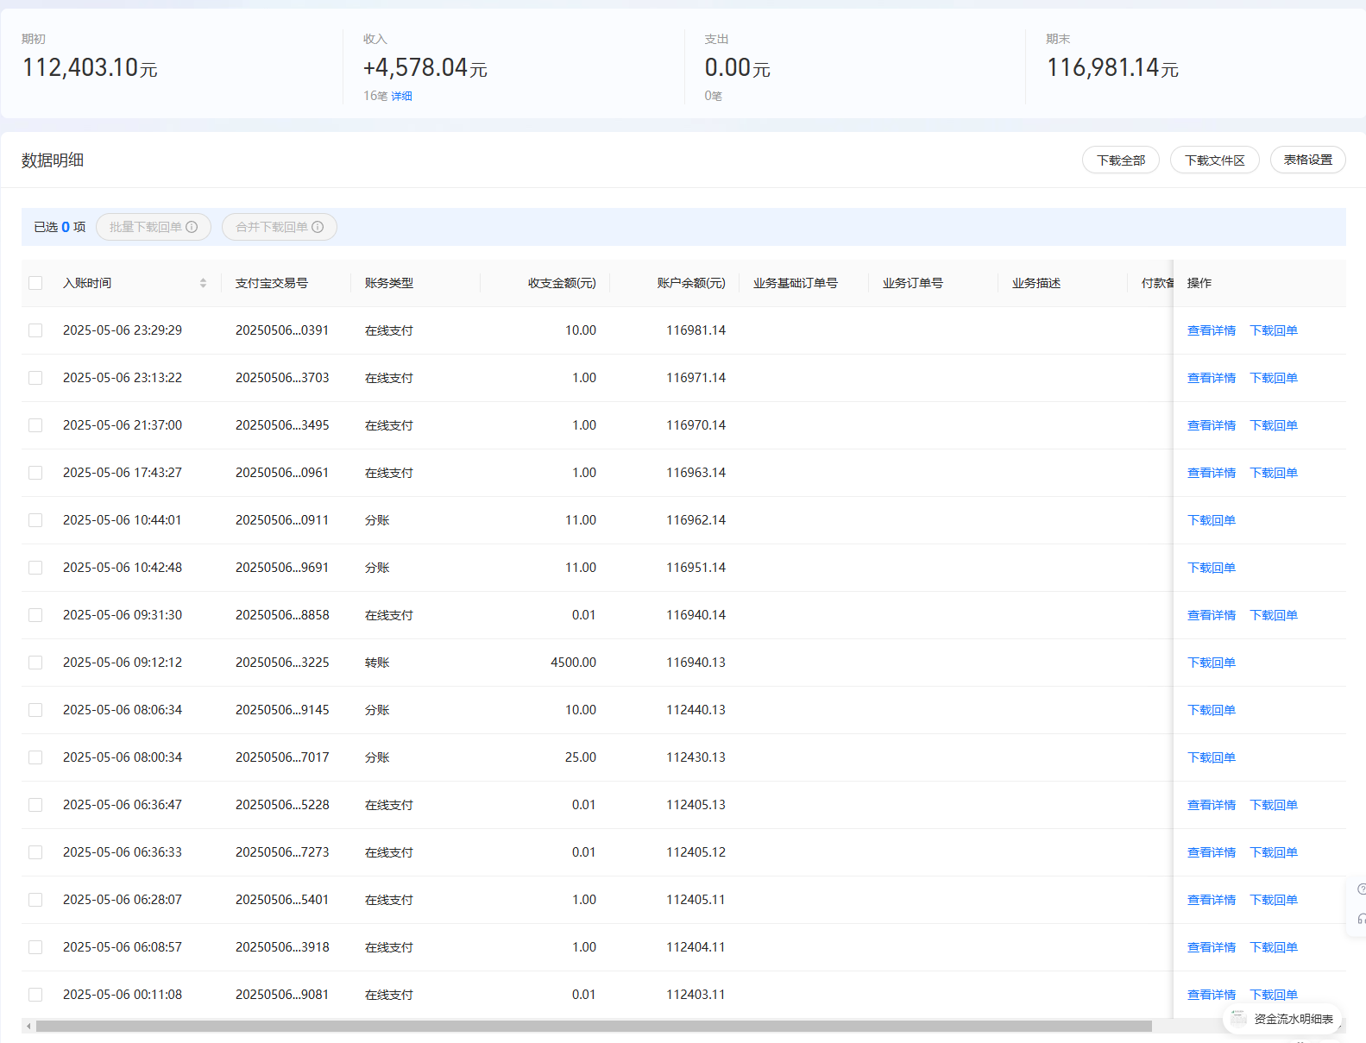Screen dimensions: 1366x1043
Task: Click 查看详情 for 06:28:07 transaction
Action: [1211, 900]
